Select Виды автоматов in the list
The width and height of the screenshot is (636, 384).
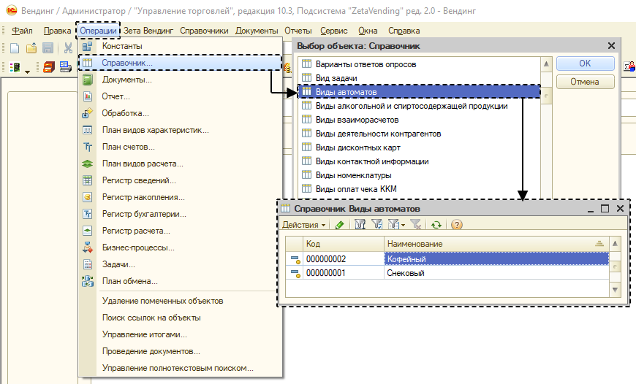420,92
